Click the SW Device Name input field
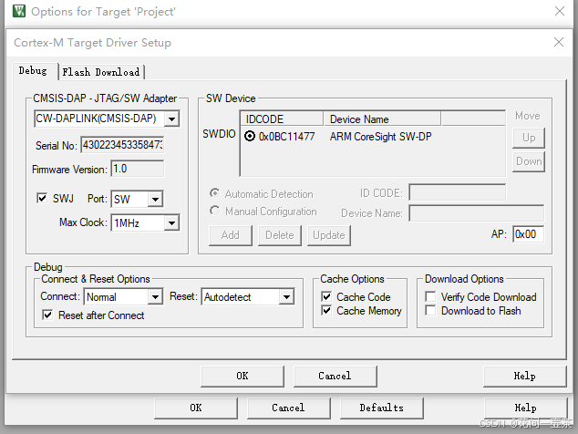This screenshot has height=434, width=578. click(476, 213)
